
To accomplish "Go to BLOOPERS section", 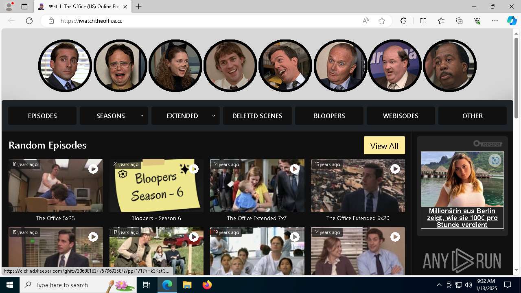I will (x=329, y=116).
